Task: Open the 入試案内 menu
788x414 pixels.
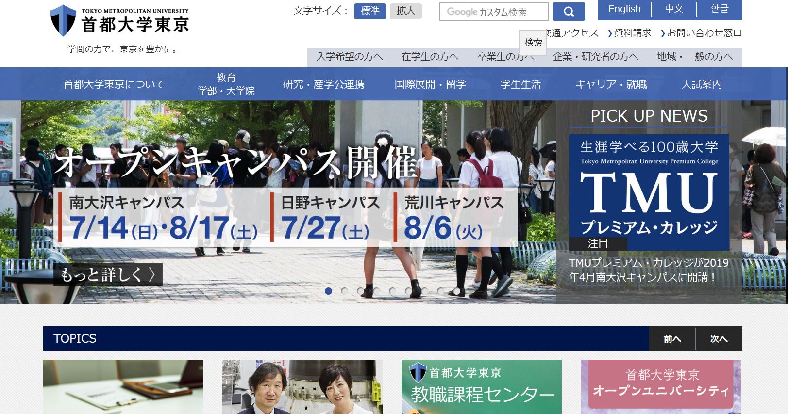Action: tap(702, 84)
